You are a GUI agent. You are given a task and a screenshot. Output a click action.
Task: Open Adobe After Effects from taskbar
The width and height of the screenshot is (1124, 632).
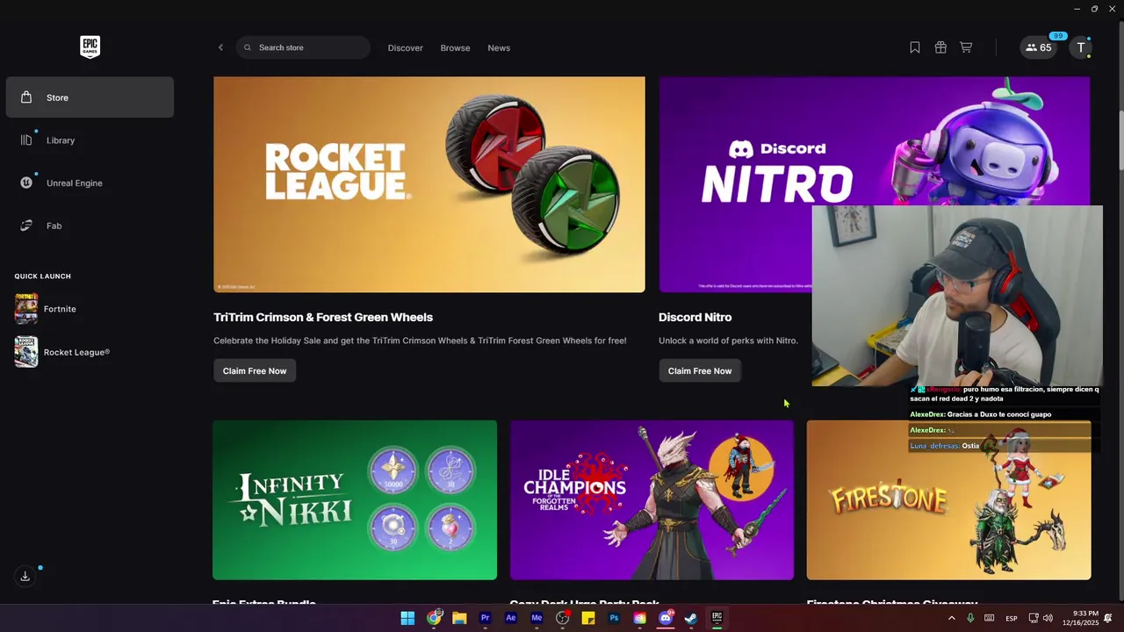511,618
